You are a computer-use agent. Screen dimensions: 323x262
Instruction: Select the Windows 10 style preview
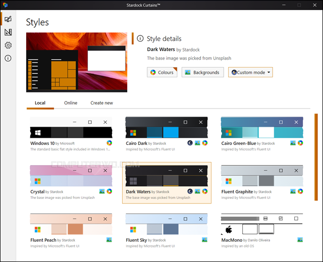[71, 127]
